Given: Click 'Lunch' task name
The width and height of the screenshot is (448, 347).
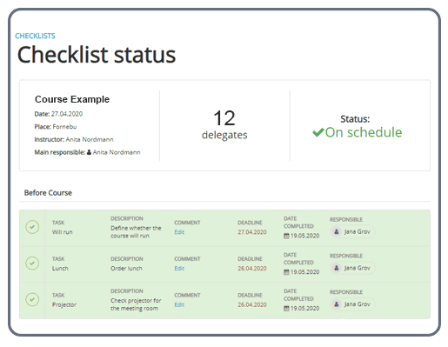Looking at the screenshot, I should [60, 268].
